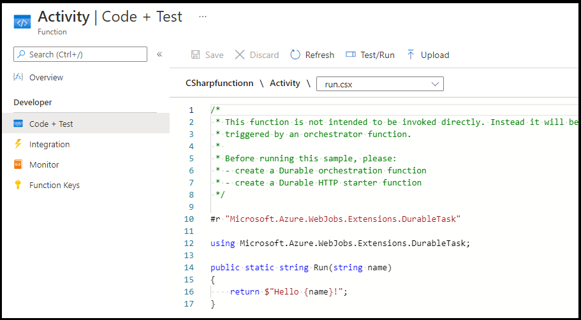Click the Refresh circular arrow icon
The height and width of the screenshot is (320, 581).
[x=295, y=55]
